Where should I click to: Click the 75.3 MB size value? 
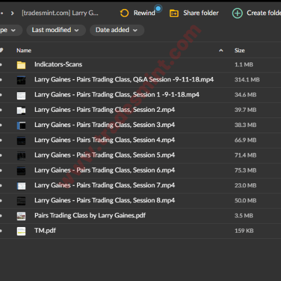click(x=246, y=170)
